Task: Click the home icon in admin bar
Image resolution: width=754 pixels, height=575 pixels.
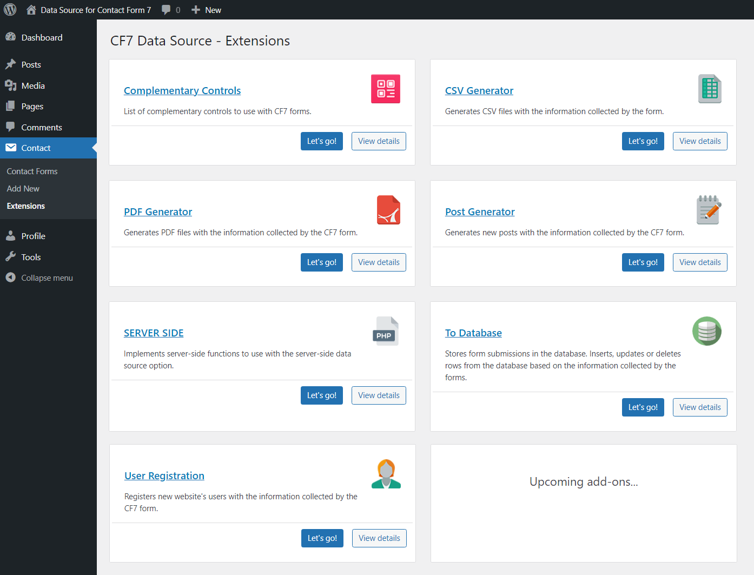Action: (31, 10)
